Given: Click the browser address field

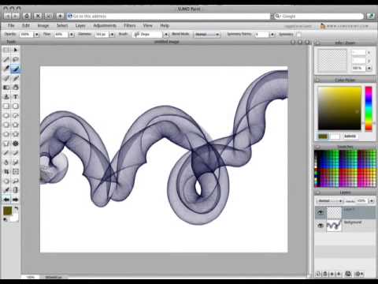Looking at the screenshot, I should (x=169, y=17).
